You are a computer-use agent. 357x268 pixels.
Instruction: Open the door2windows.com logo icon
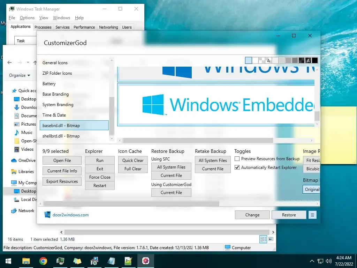pos(47,215)
